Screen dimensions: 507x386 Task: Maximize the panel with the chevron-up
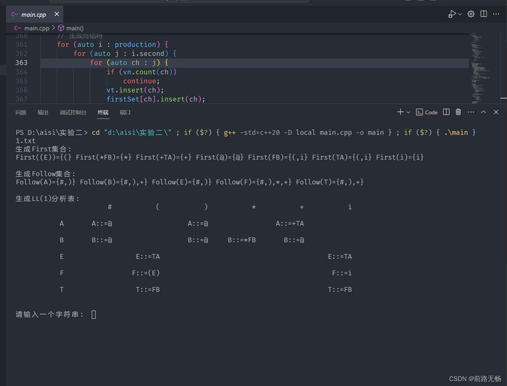[x=483, y=112]
